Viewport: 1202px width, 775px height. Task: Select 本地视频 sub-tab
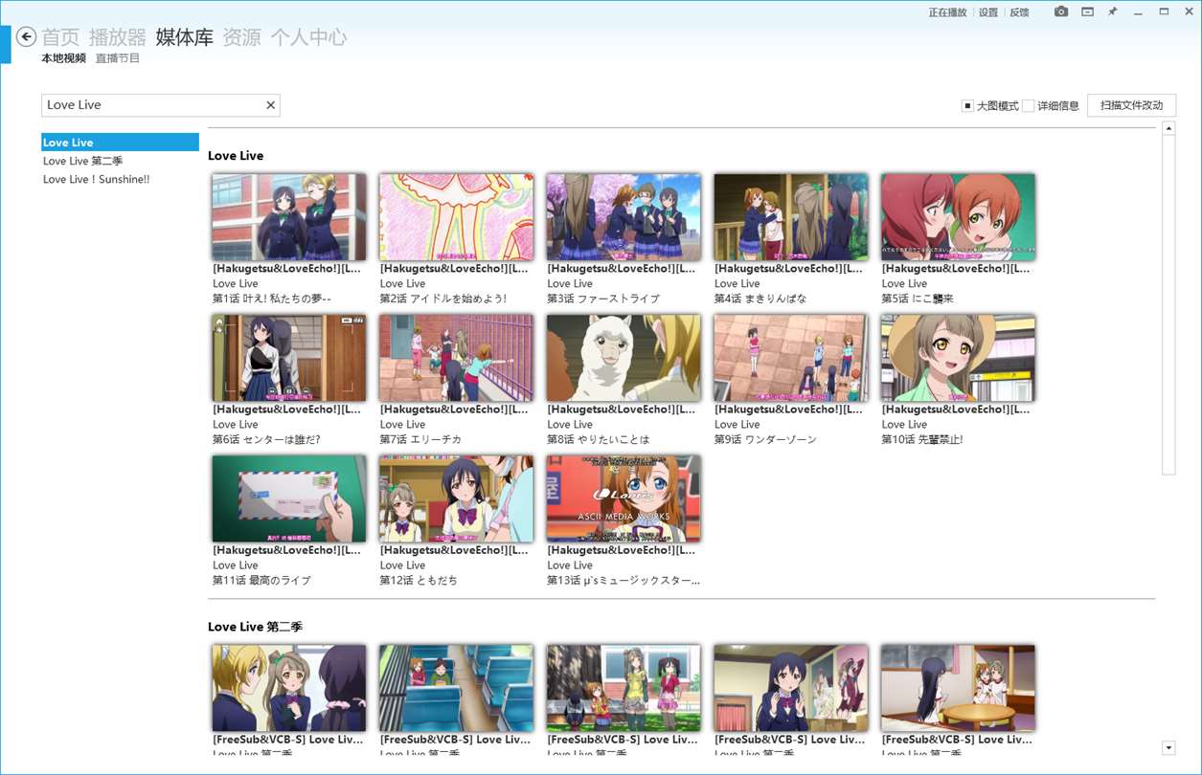(x=63, y=58)
